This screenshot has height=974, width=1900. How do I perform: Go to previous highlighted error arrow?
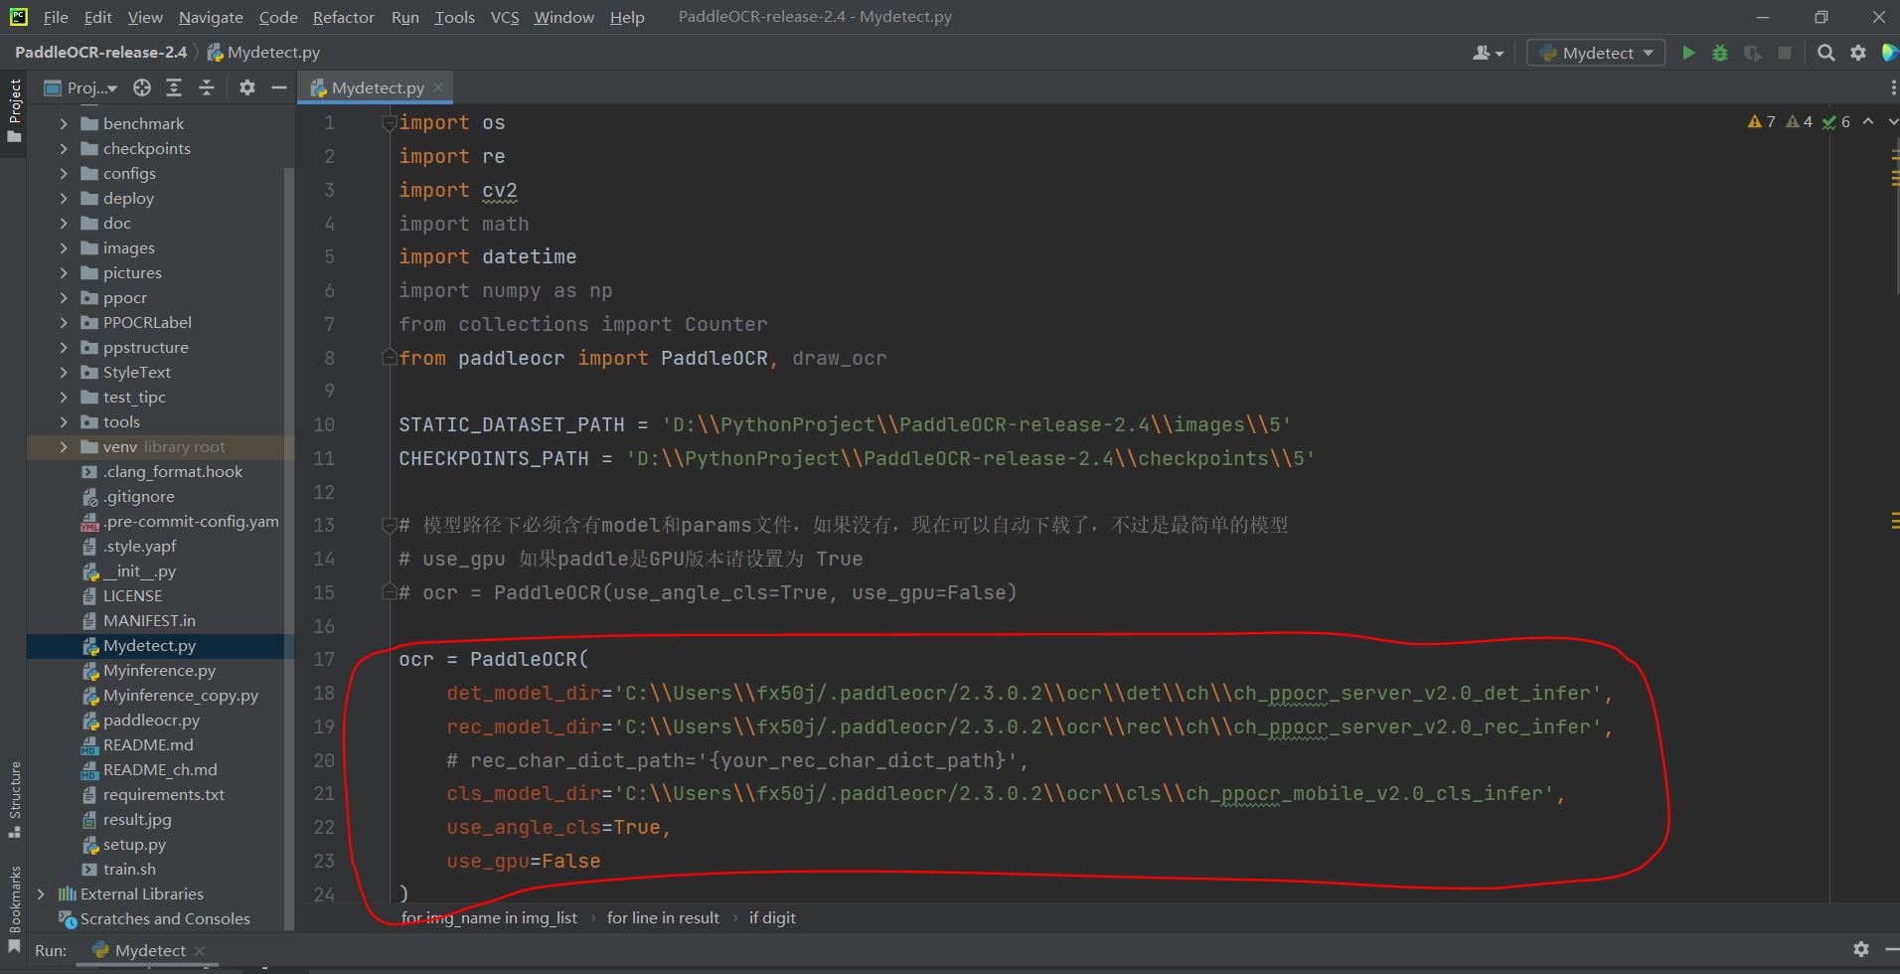tap(1868, 121)
